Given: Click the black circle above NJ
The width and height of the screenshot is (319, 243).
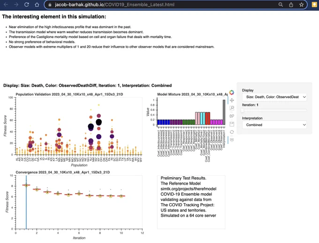Looking at the screenshot, I should click(x=91, y=126).
